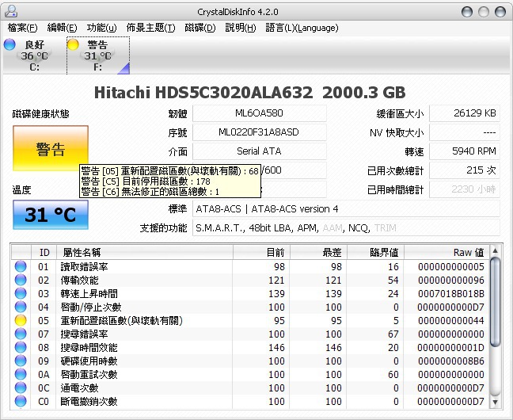Select the F: drive tab showing 警告 31 °C

98,55
